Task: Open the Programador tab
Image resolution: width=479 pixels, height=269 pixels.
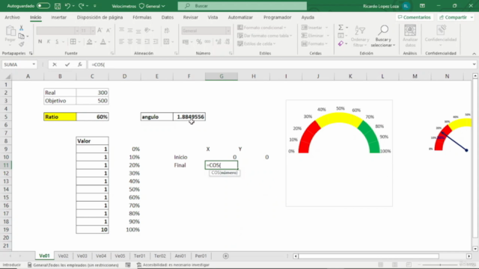Action: [x=278, y=17]
